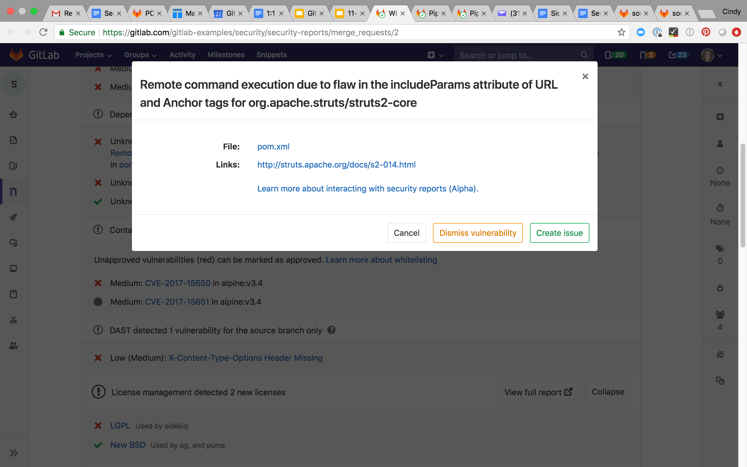This screenshot has width=747, height=467.
Task: Collapse the License management section
Action: coord(608,392)
